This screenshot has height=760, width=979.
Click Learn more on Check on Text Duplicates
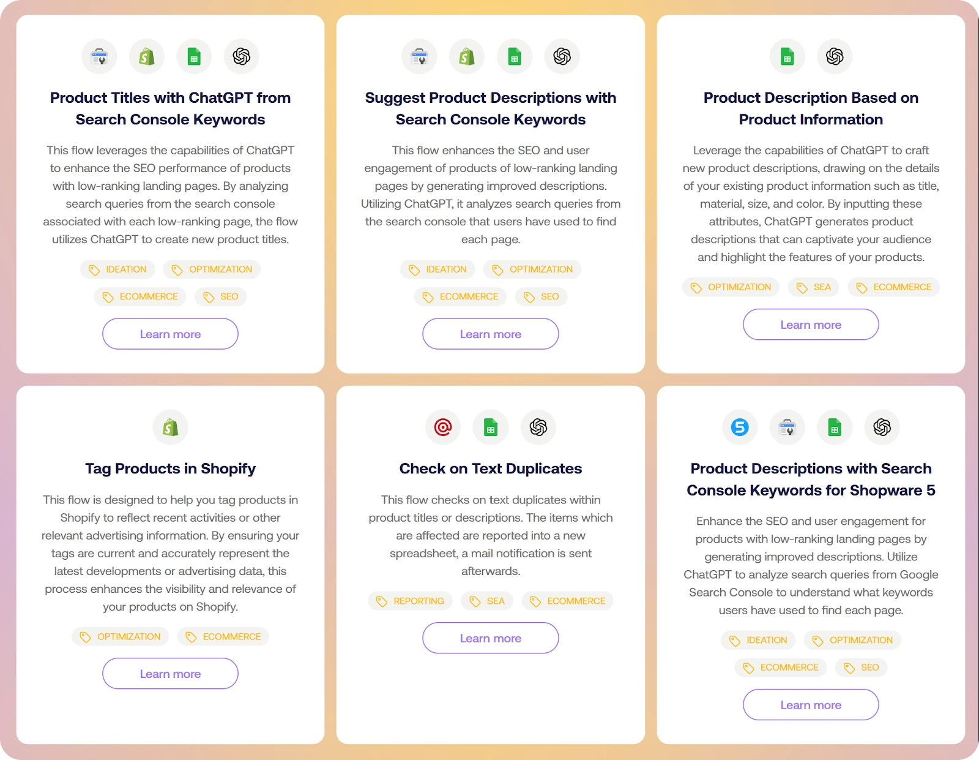click(490, 638)
